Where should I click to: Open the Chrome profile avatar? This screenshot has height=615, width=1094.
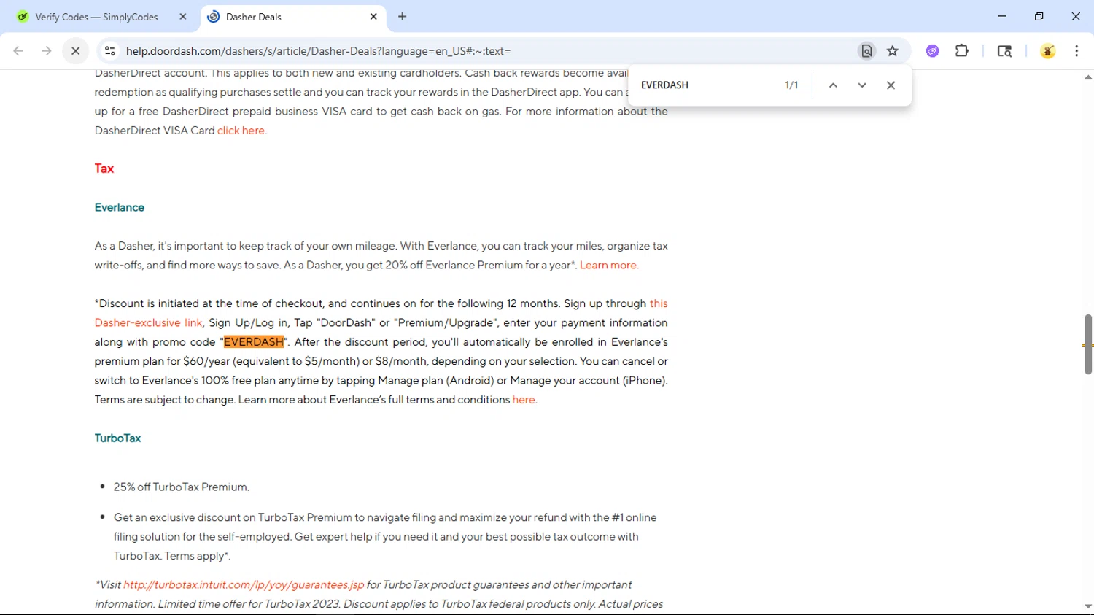[x=1048, y=51]
